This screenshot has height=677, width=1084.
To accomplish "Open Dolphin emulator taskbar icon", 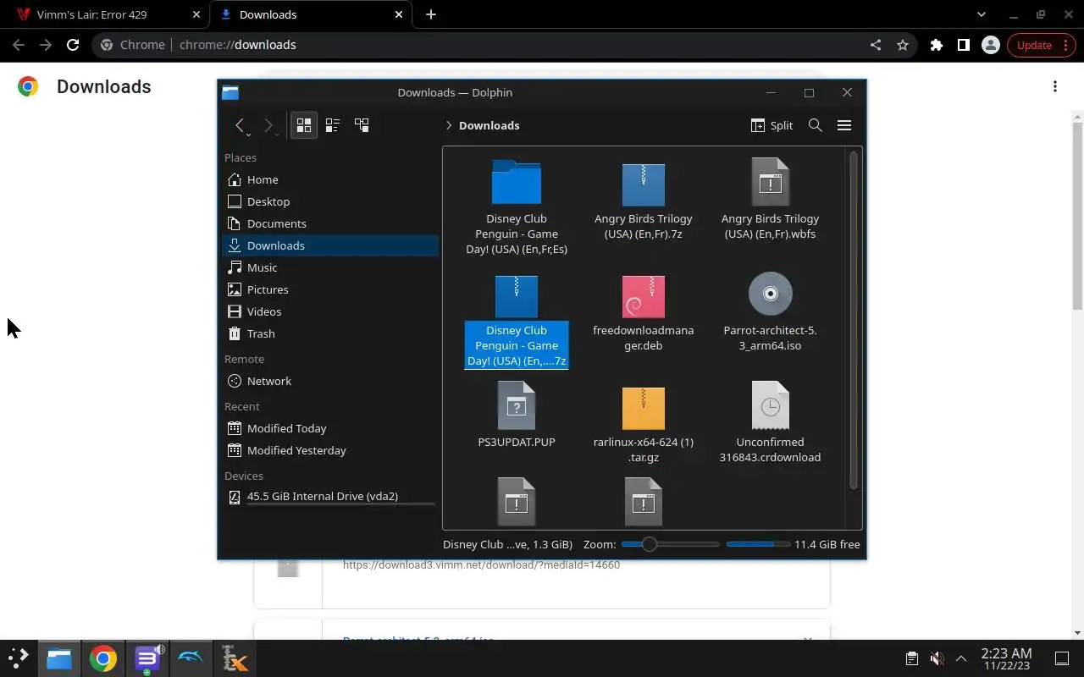I will pos(191,658).
